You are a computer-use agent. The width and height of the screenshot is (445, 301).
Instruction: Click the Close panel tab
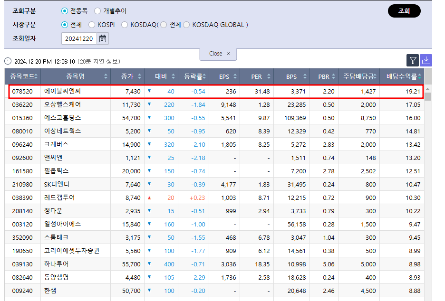point(218,54)
